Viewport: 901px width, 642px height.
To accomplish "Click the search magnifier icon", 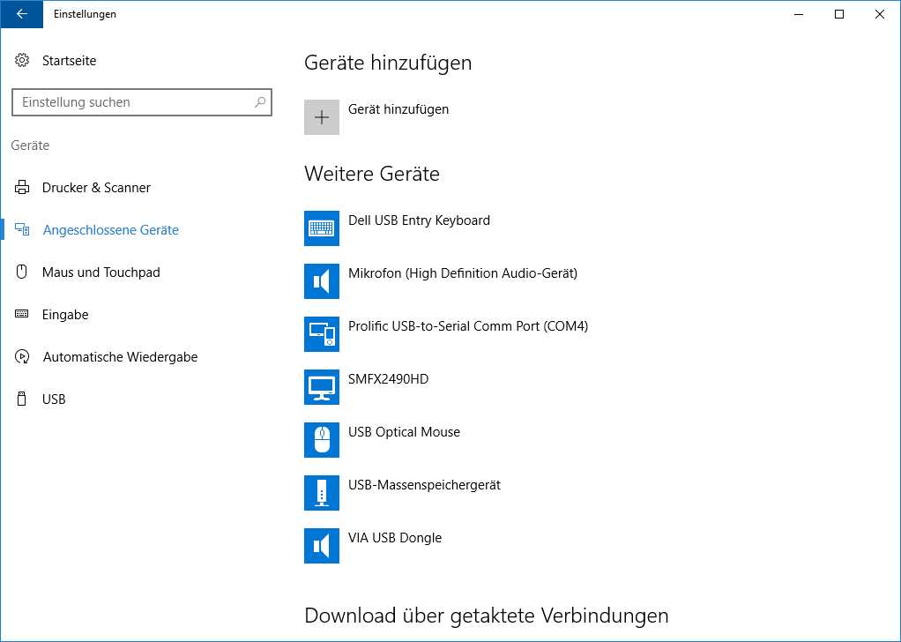I will 260,102.
